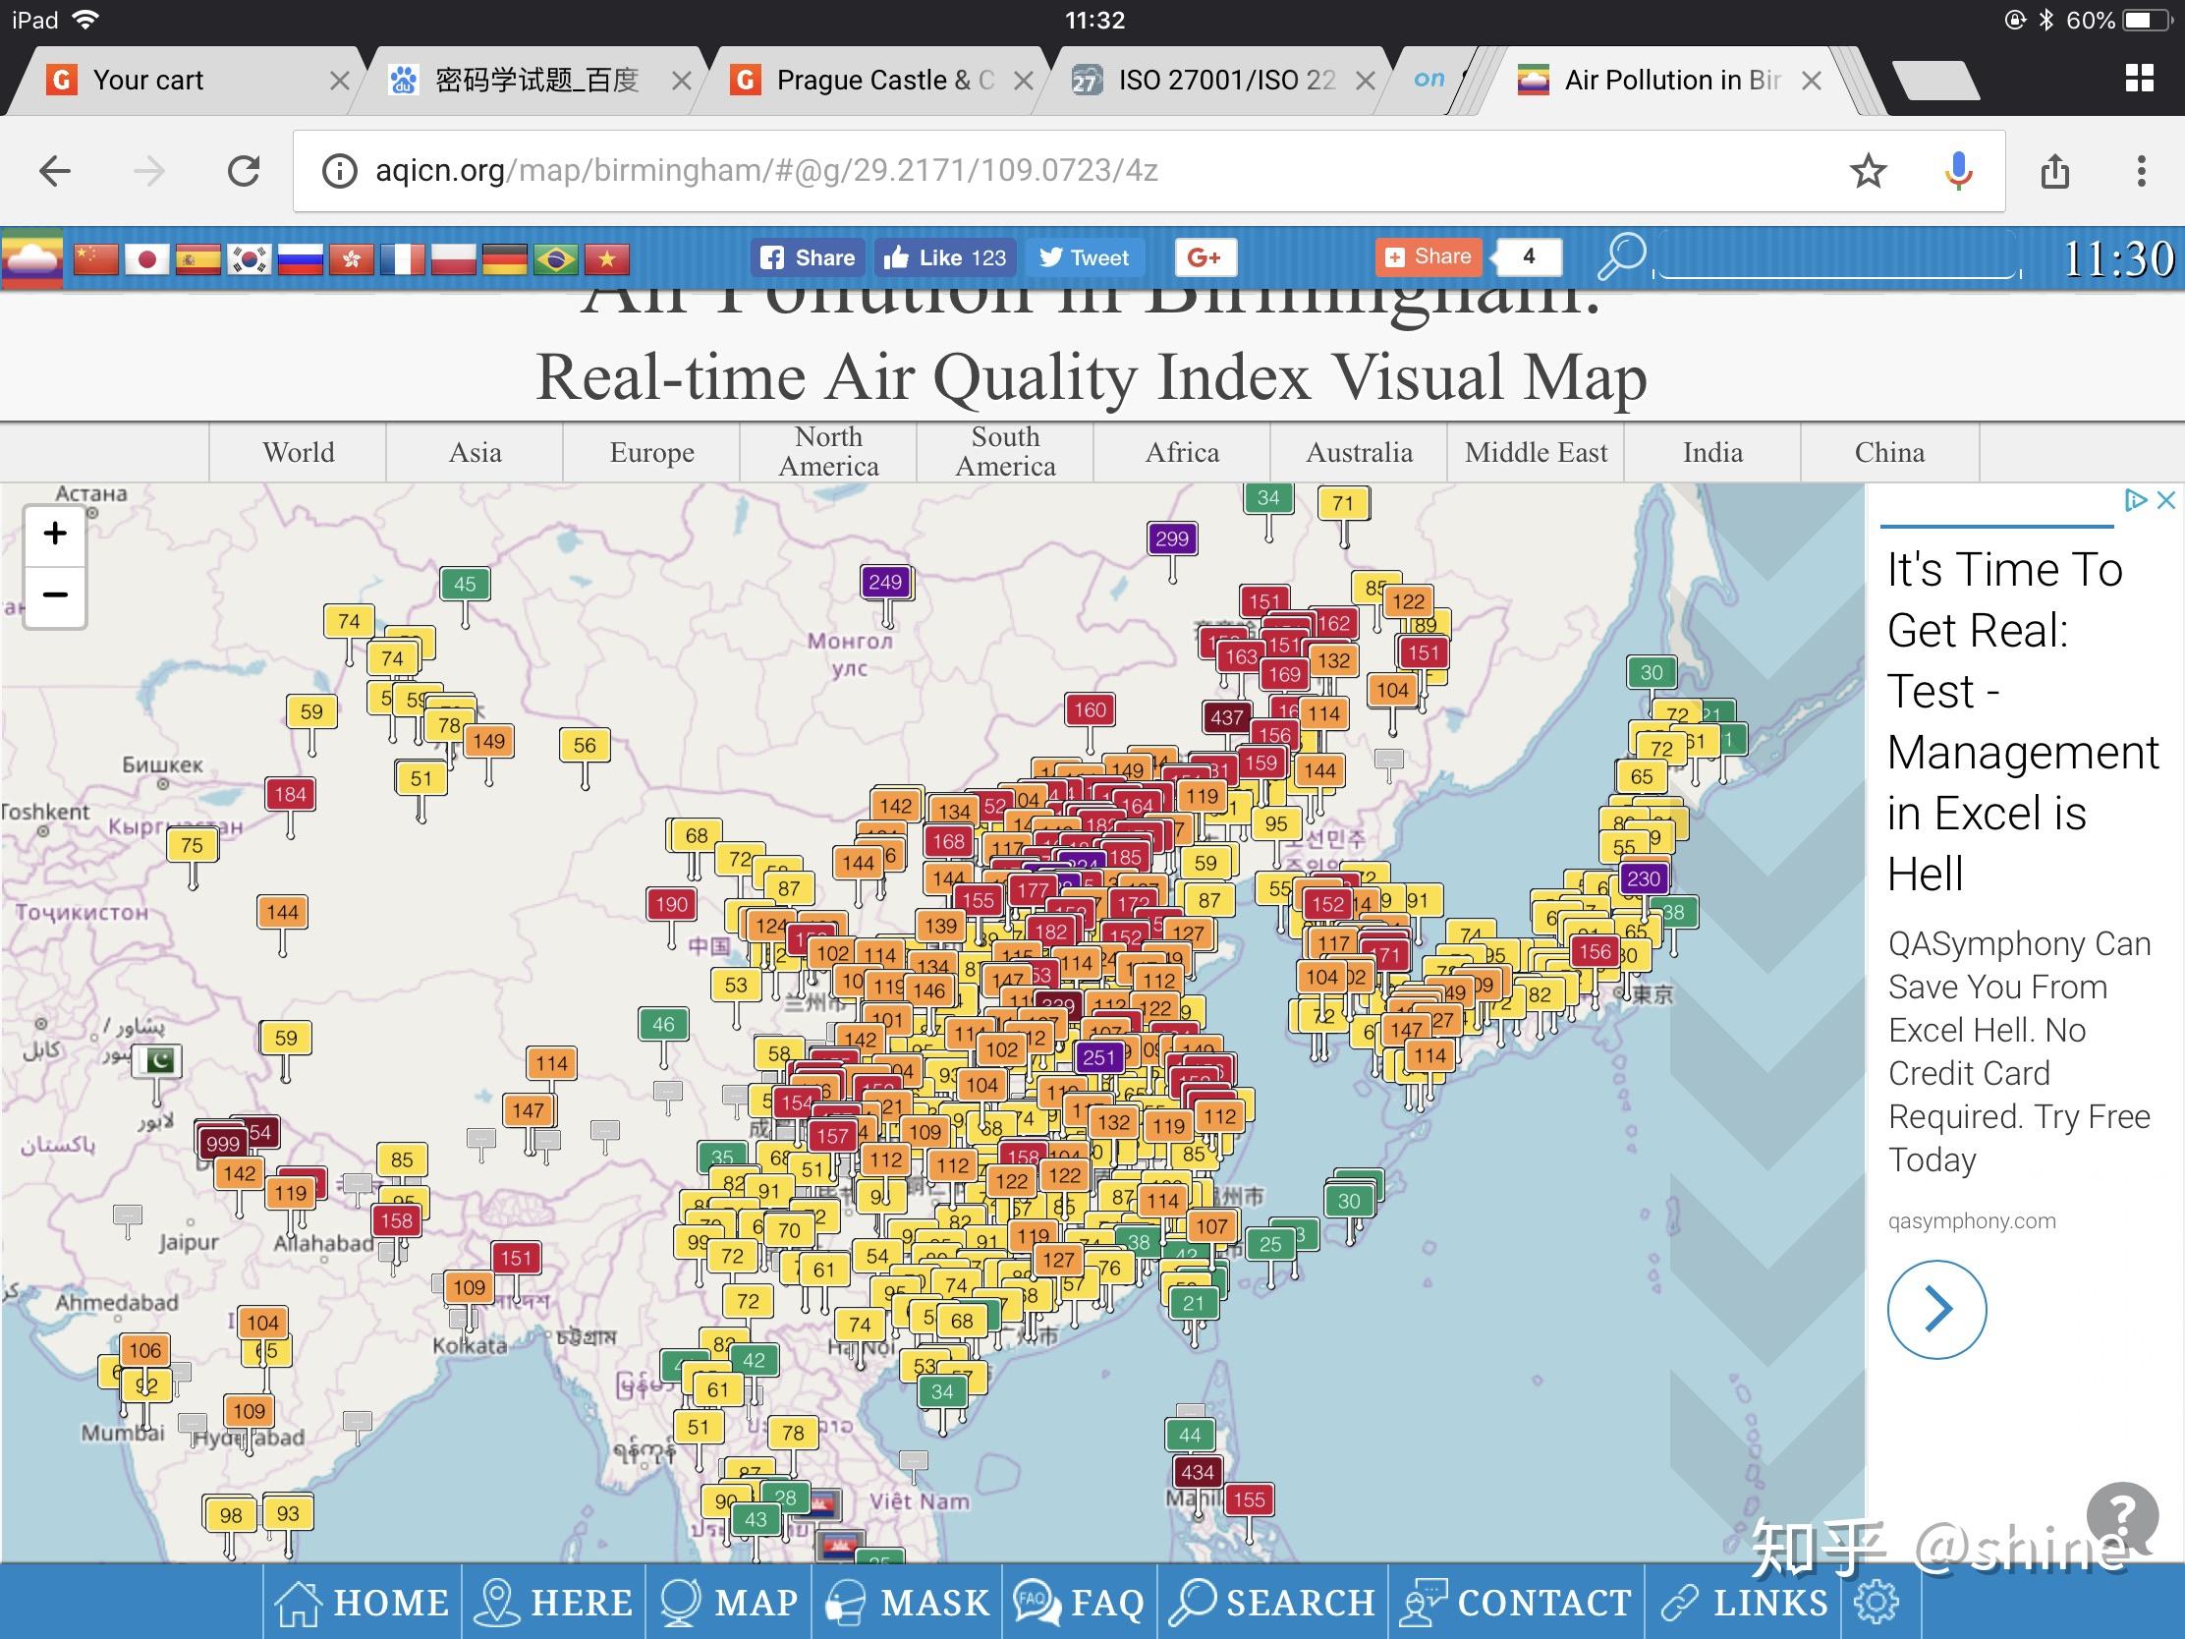Tap the microphone voice search icon
The height and width of the screenshot is (1639, 2185).
[x=1958, y=171]
